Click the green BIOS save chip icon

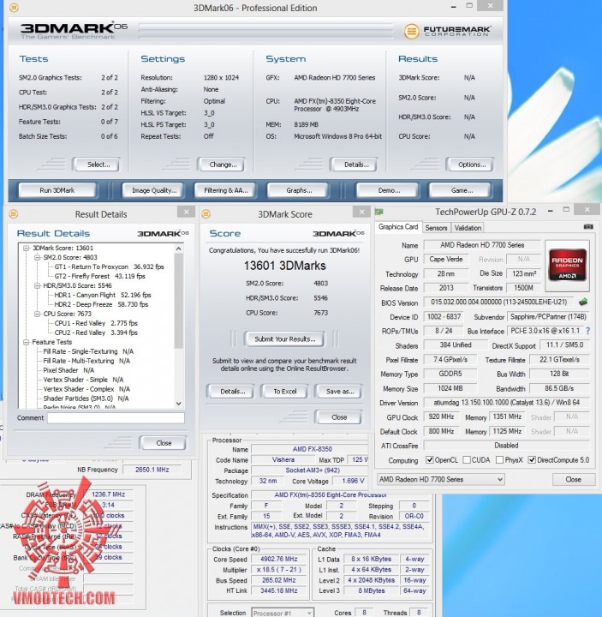tap(583, 302)
